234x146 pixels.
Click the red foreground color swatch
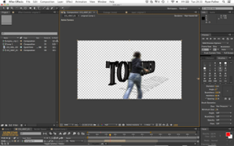[x=228, y=134]
